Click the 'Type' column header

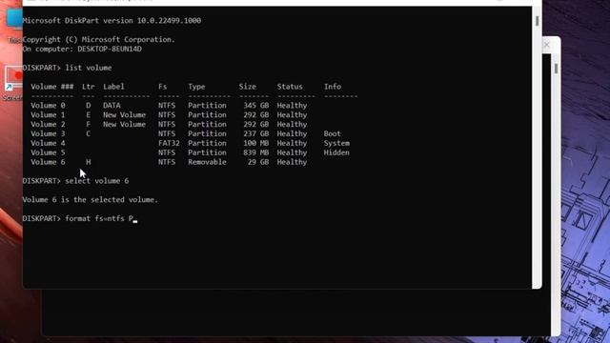[x=196, y=87]
